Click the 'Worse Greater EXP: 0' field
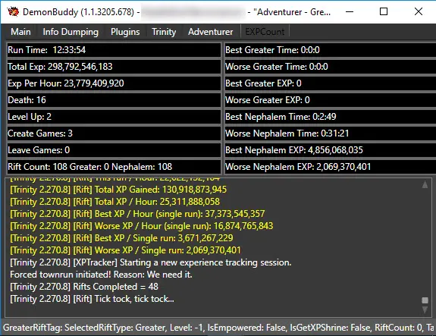Screen dimensions: 436x336 pos(331,100)
